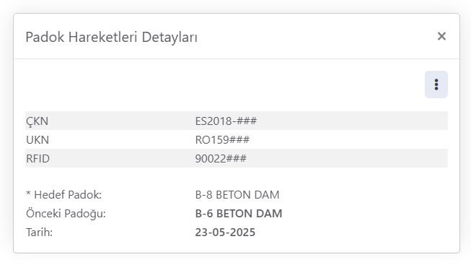Click the Padok Hareketleri Detayları title
This screenshot has height=265, width=471.
[112, 38]
